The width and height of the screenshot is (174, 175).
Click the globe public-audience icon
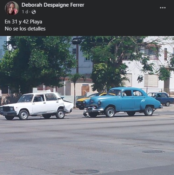[x=34, y=12]
